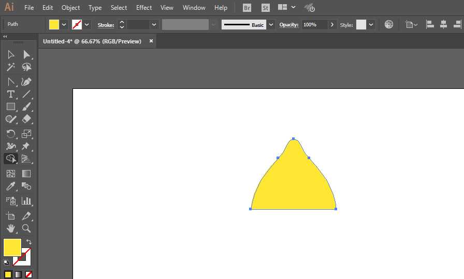464x279 pixels.
Task: Set paint mode to None
Action: tap(28, 274)
